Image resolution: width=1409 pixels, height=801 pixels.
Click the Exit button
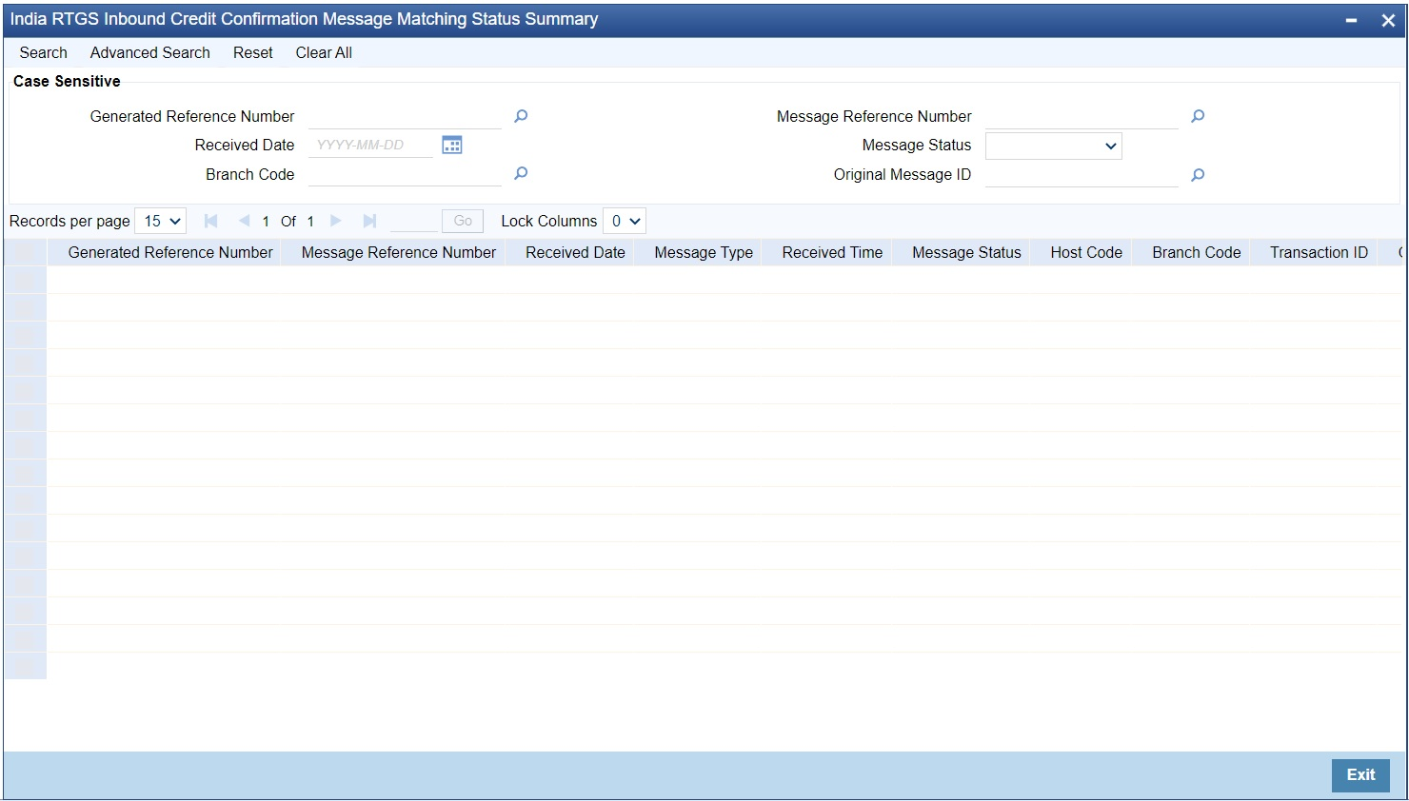pyautogui.click(x=1360, y=774)
